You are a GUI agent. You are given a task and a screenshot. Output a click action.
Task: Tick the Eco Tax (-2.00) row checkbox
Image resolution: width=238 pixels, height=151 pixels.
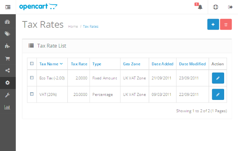[32, 78]
